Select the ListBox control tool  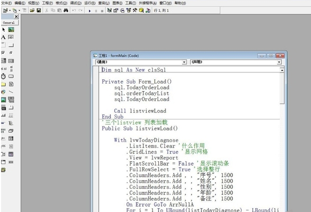[11, 61]
